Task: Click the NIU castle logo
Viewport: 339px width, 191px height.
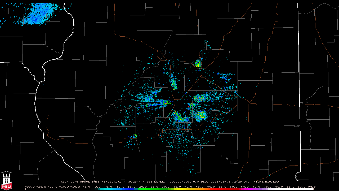Action: point(6,181)
